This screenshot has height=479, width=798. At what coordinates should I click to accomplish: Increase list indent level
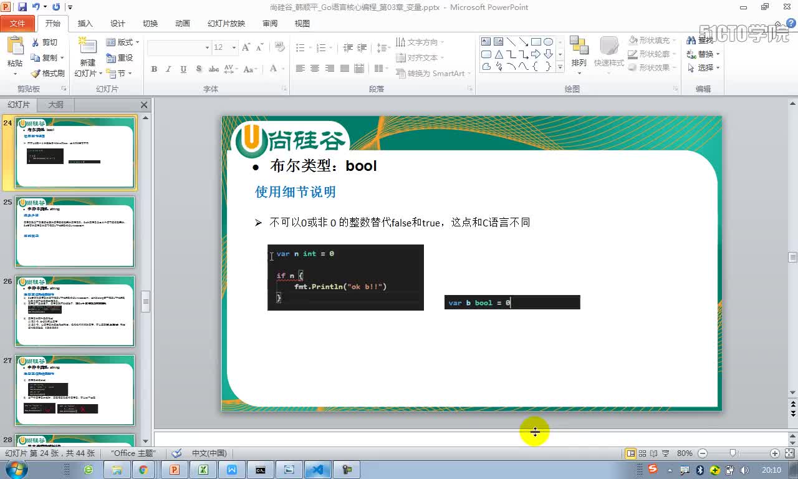point(363,47)
